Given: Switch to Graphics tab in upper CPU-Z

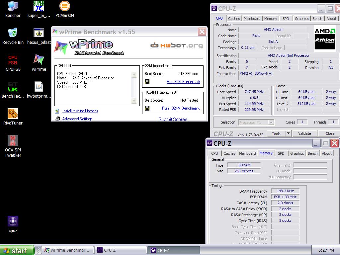Looking at the screenshot, I should [x=301, y=19].
